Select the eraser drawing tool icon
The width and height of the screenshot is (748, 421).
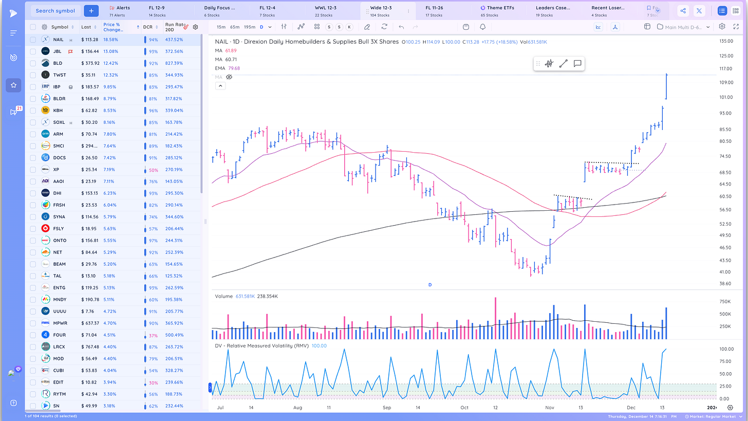[367, 27]
